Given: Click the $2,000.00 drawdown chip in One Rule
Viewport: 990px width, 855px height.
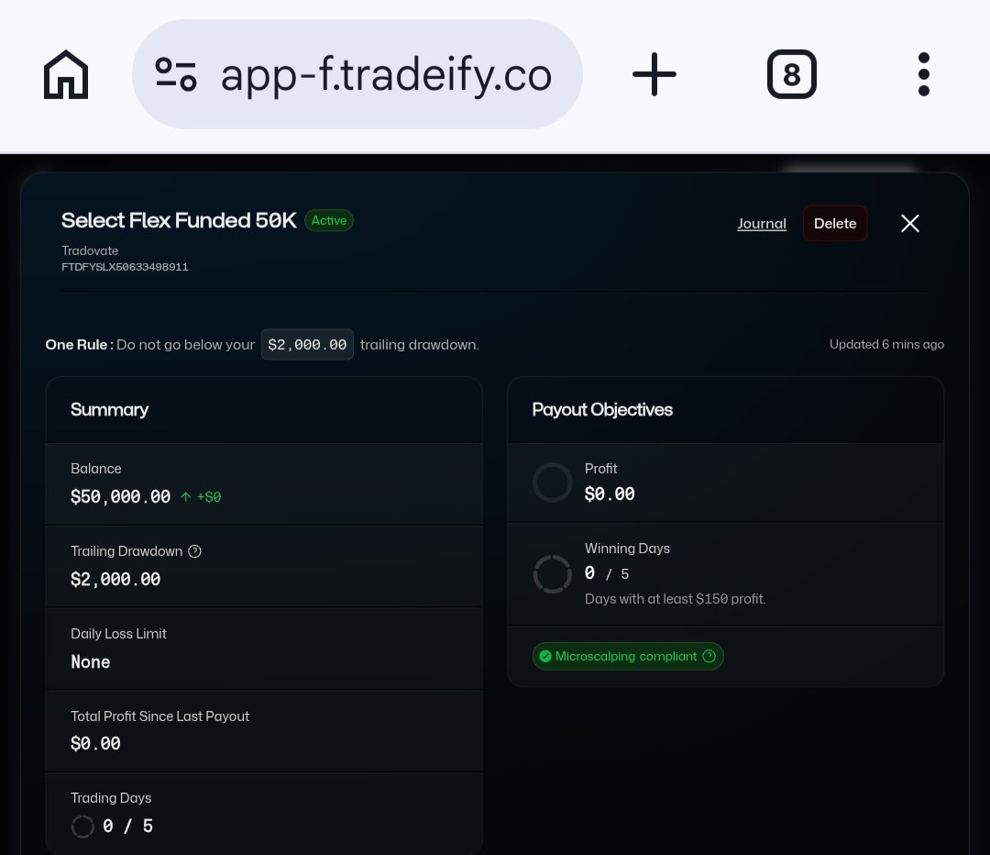Looking at the screenshot, I should coord(307,345).
